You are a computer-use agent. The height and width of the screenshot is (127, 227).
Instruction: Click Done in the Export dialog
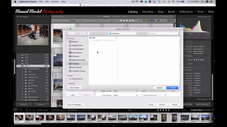(151, 104)
